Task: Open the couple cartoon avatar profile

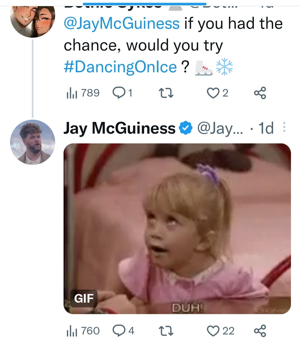Action: point(33,21)
